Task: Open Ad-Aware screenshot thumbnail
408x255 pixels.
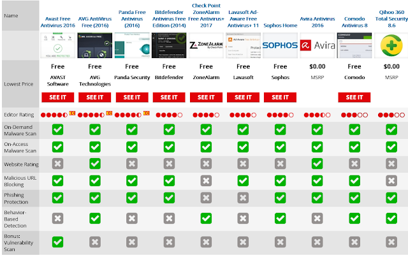Action: (x=243, y=45)
